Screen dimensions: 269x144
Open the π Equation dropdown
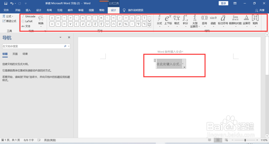click(x=8, y=16)
